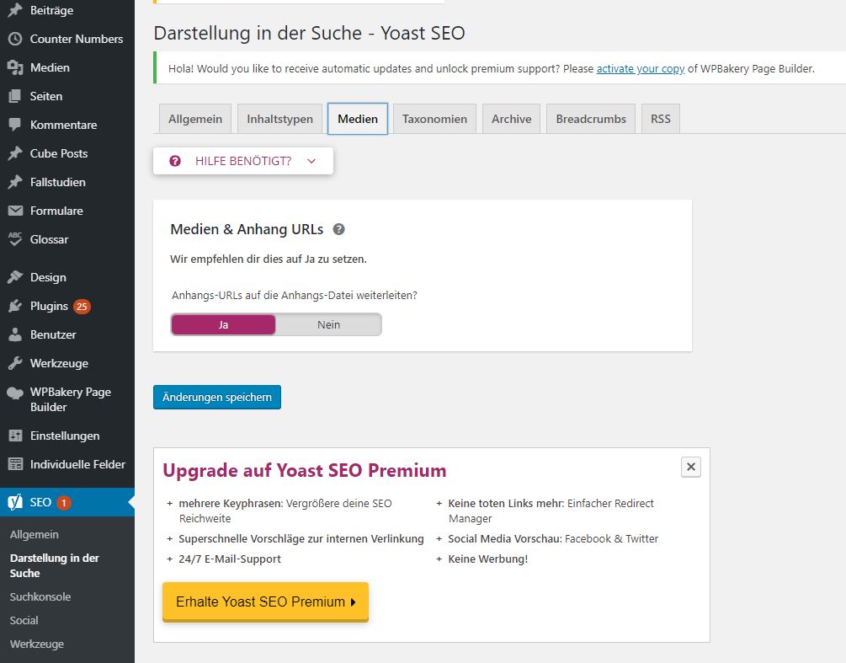Open Medien via its media icon
846x663 pixels.
coord(15,67)
